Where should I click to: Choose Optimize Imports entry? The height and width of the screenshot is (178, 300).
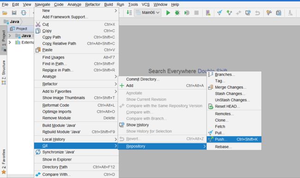point(76,112)
